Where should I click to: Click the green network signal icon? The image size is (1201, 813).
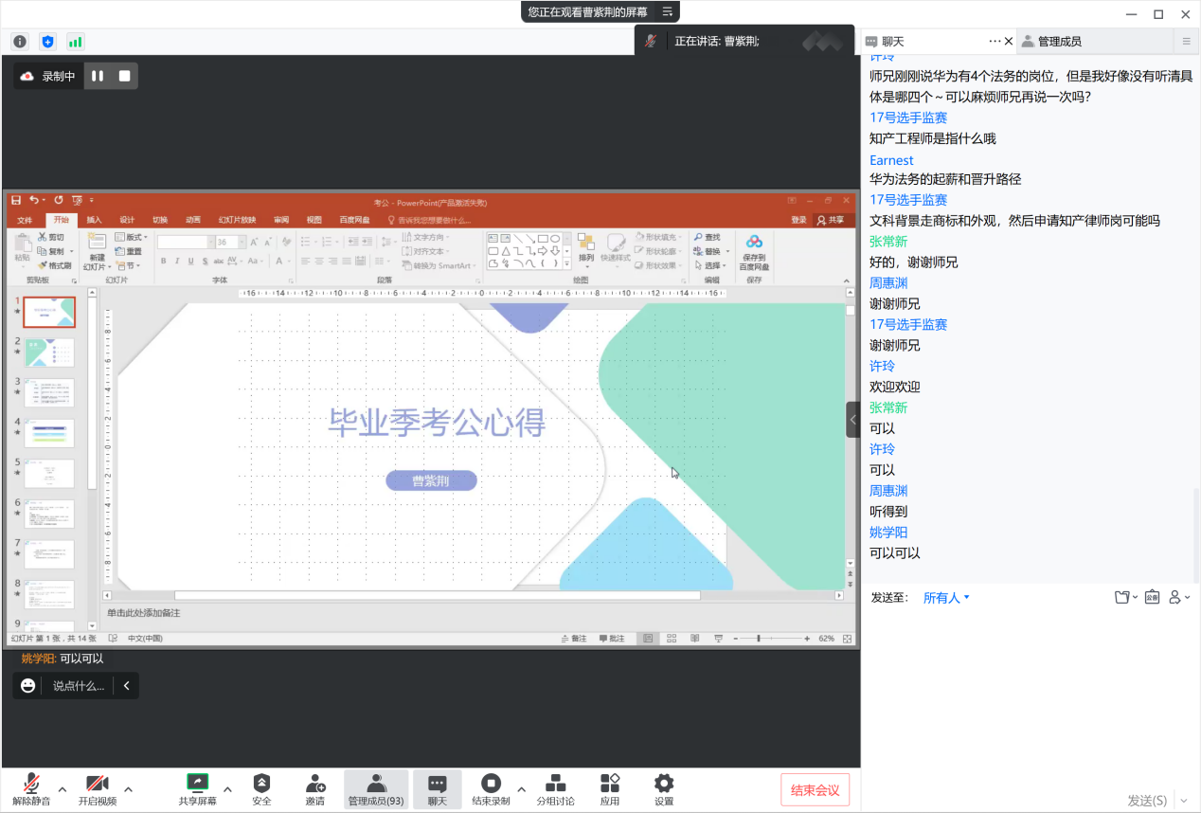75,42
